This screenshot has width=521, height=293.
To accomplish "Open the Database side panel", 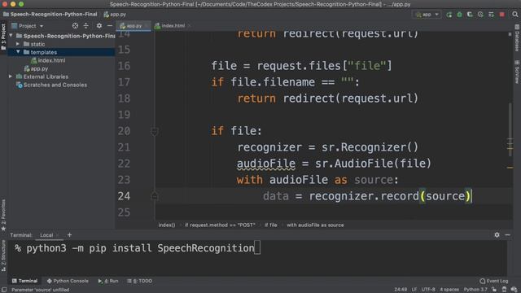I will click(x=517, y=38).
